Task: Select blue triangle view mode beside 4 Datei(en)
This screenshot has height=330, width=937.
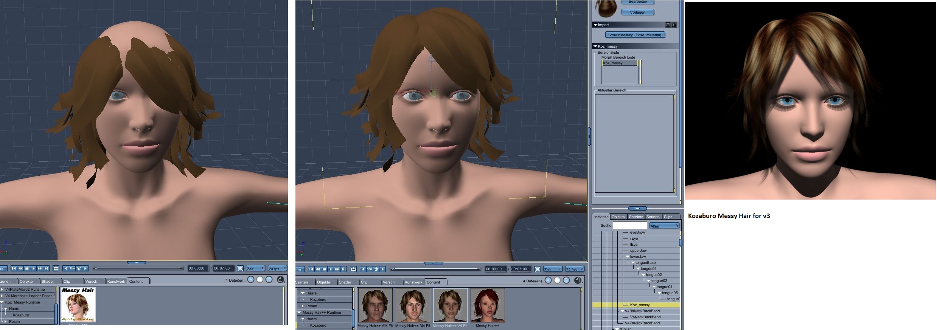Action: (548, 280)
